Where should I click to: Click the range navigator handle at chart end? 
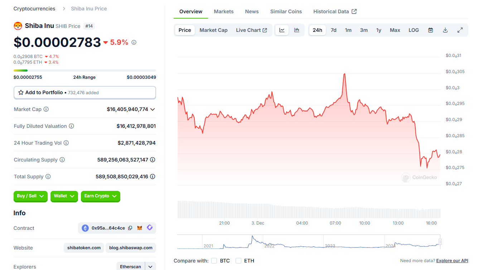click(440, 242)
